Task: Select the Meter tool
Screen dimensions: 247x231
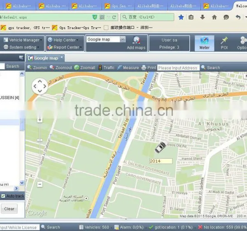Action: 204,43
